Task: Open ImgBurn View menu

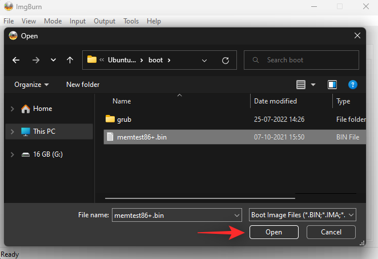Action: tap(29, 21)
